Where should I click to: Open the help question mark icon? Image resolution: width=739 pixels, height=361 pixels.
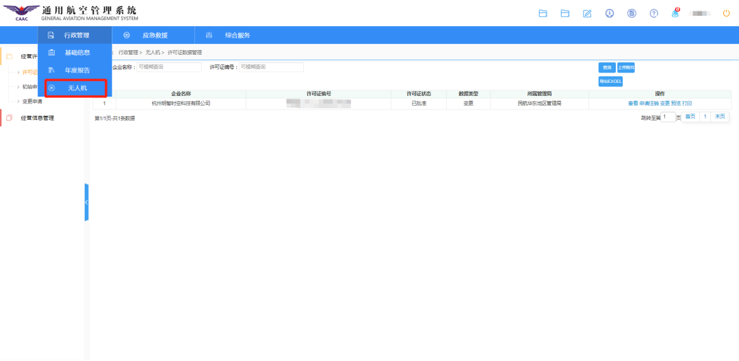coord(653,14)
